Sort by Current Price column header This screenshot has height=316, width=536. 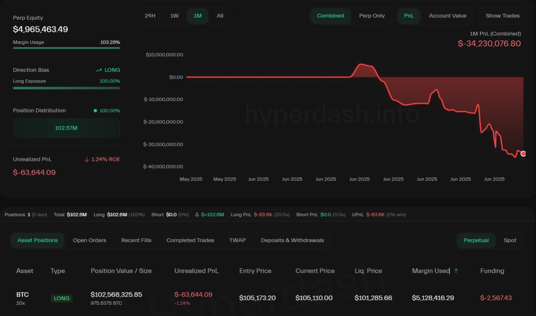[315, 271]
